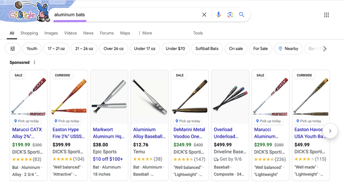Toggle the Softball Bats filter chip
344x186 pixels.
point(207,49)
